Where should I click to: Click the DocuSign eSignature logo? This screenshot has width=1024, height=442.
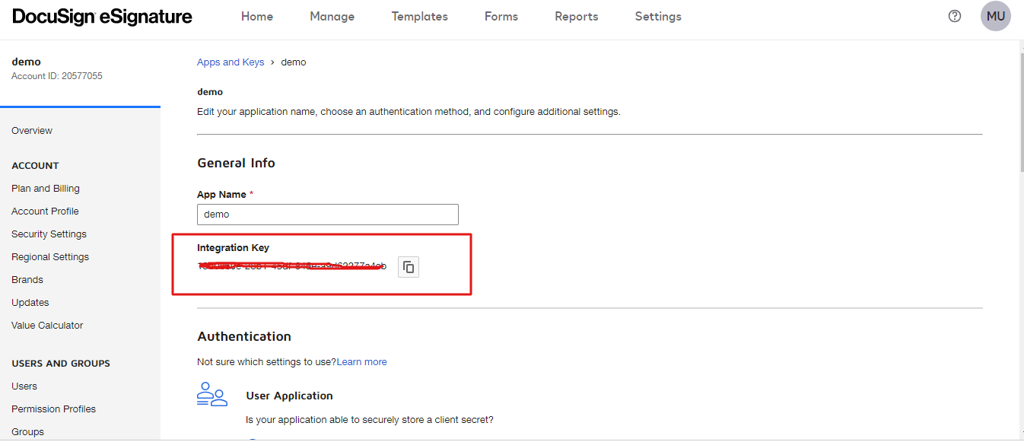(102, 16)
